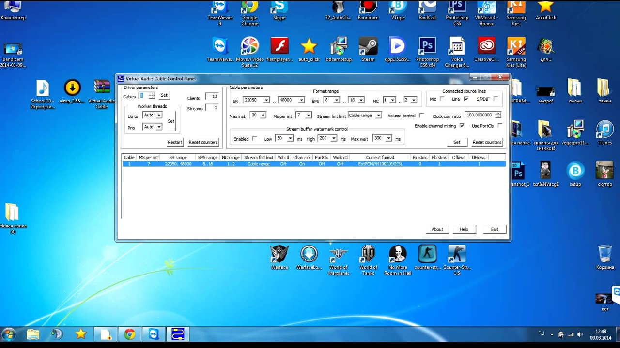Image resolution: width=620 pixels, height=348 pixels.
Task: Click the Help button
Action: [464, 229]
